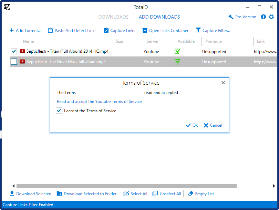Open the Youtube Terms of Service link
Viewport: 279px width, 210px height.
click(x=99, y=102)
